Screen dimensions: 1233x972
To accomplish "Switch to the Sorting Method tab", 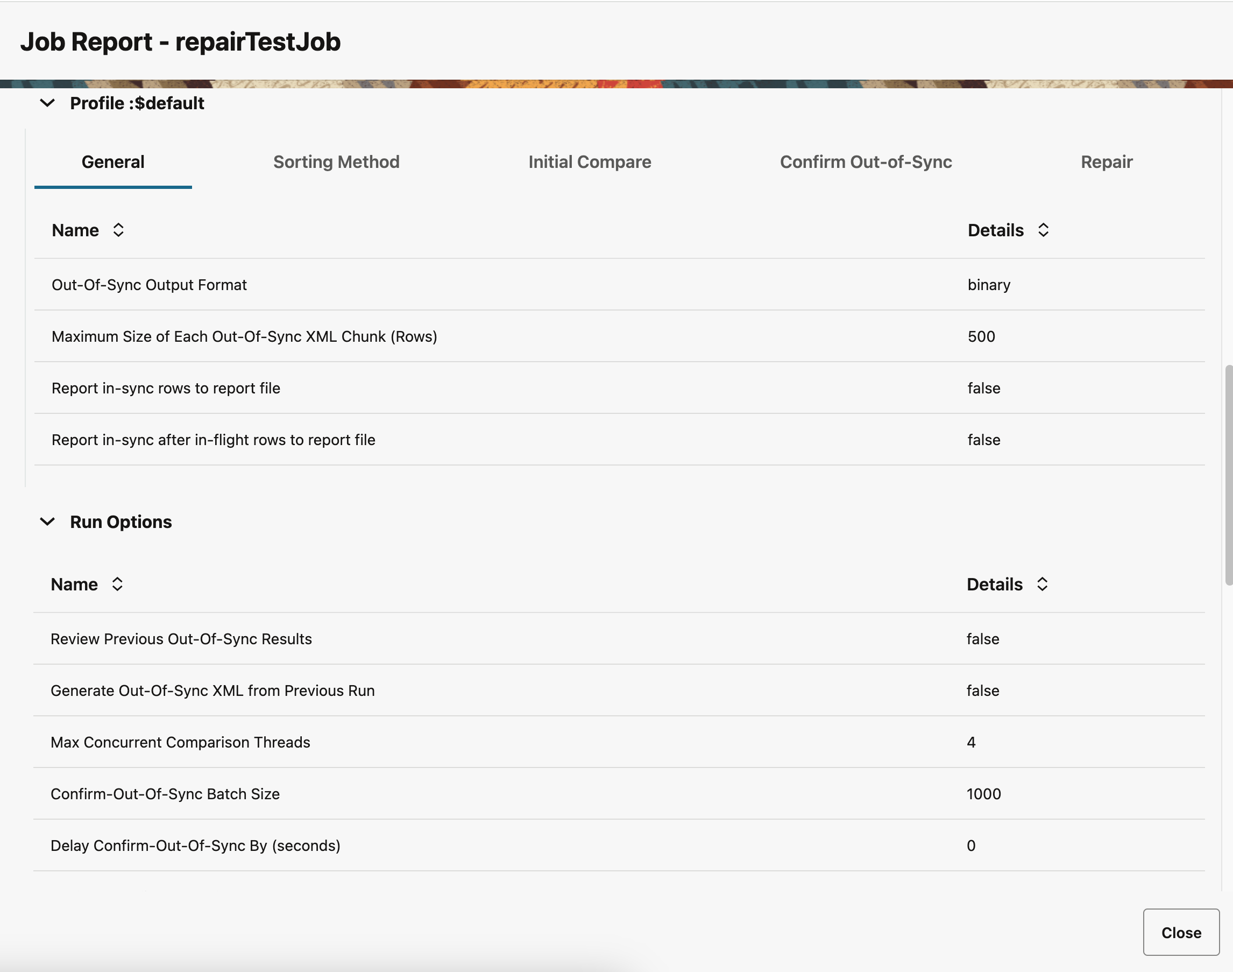I will (336, 161).
